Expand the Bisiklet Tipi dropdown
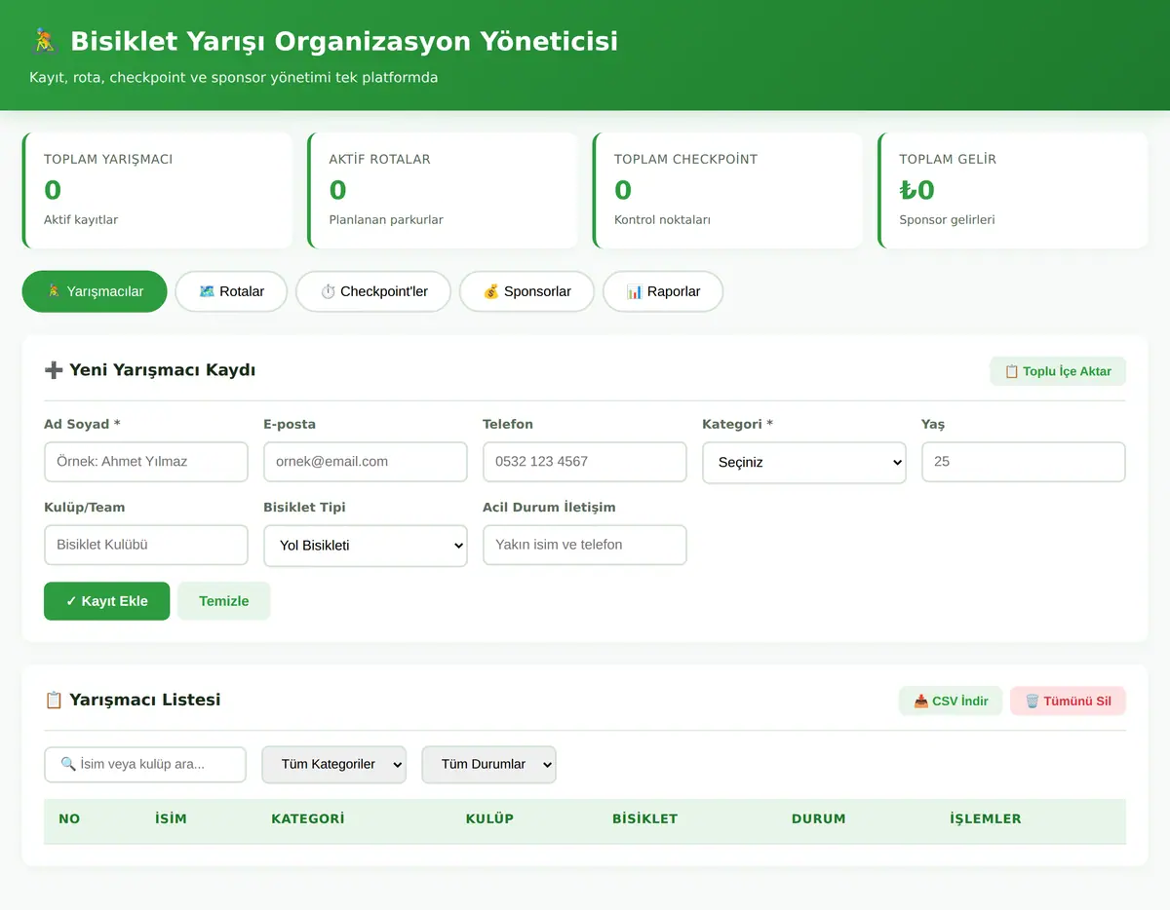Screen dimensions: 1170x910 click(366, 546)
